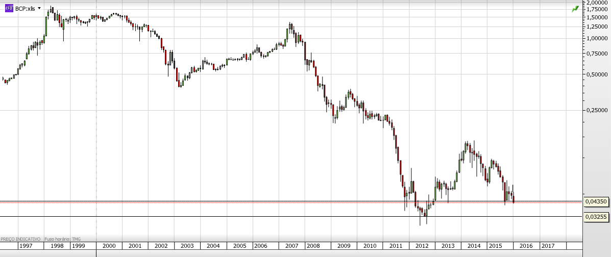The width and height of the screenshot is (611, 257).
Task: Click the 0,50000 price axis value
Action: coord(597,75)
